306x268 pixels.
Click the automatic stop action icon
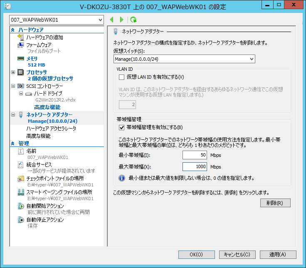coord(21,220)
